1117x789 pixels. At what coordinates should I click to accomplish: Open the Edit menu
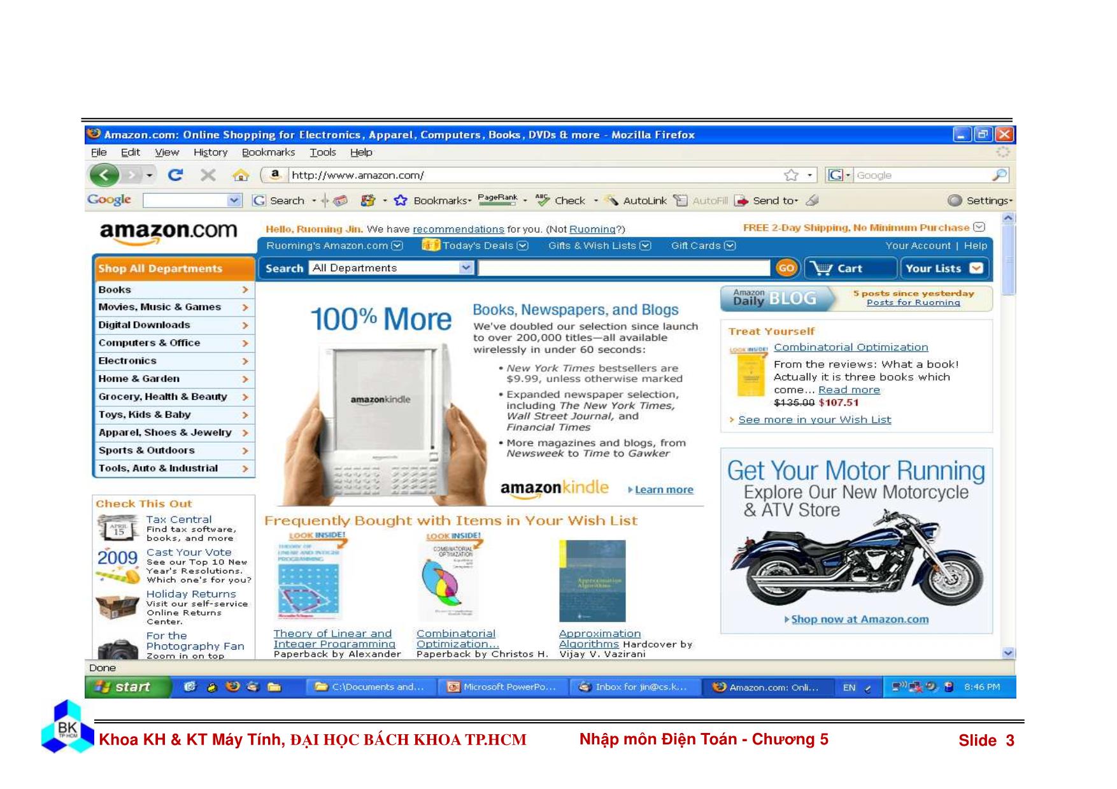[131, 152]
